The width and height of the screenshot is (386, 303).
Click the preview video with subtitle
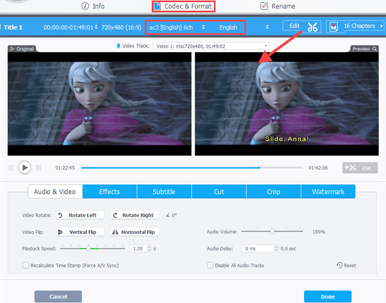(x=287, y=104)
